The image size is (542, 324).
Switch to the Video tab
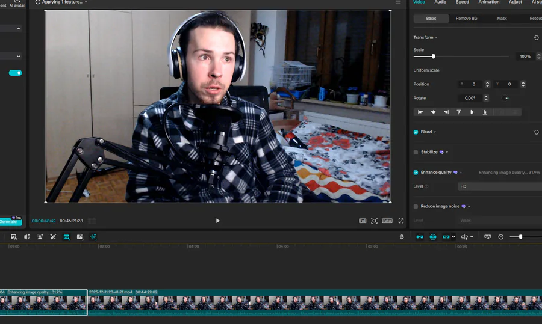coord(419,2)
